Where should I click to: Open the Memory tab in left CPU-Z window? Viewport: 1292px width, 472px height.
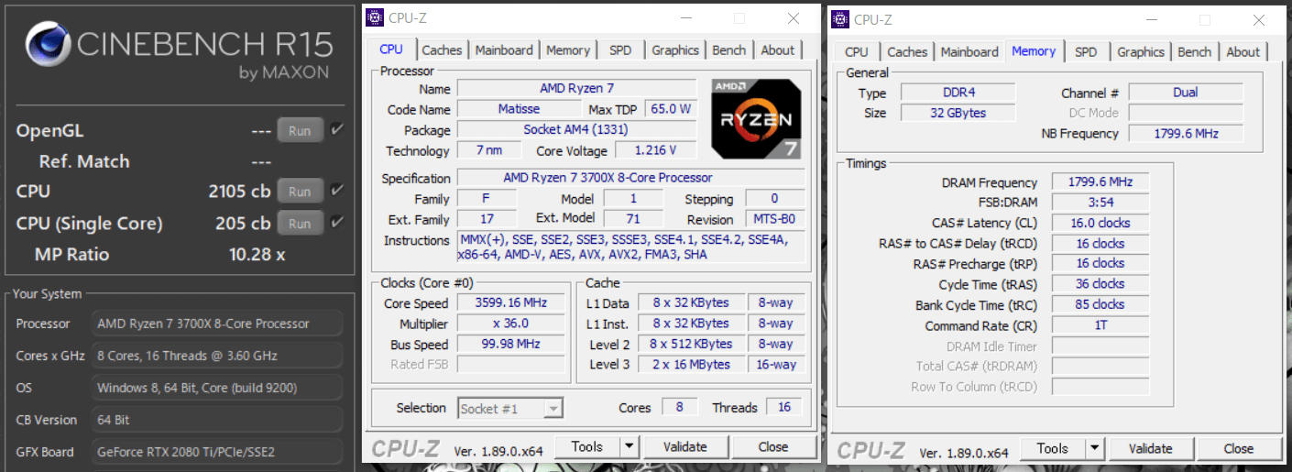[x=568, y=50]
